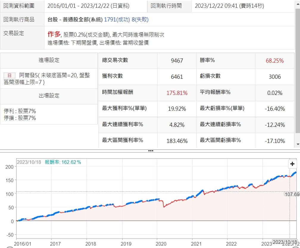Click the 時間加權報酬 value 175.81%

(177, 93)
